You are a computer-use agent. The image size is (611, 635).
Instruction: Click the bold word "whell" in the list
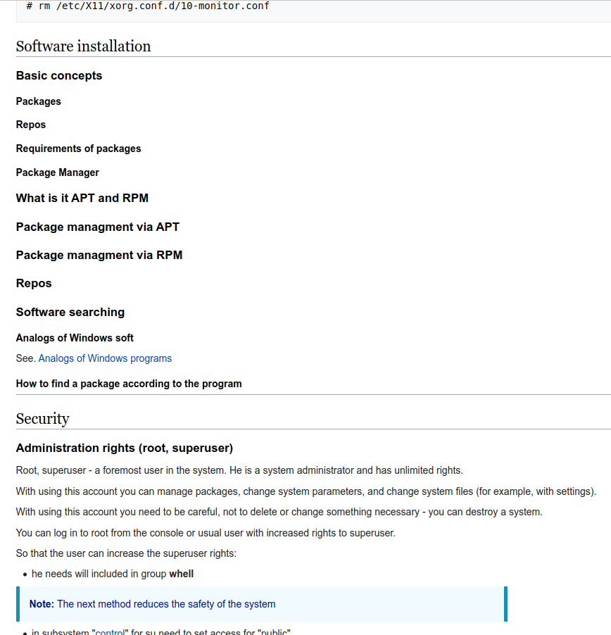point(182,574)
